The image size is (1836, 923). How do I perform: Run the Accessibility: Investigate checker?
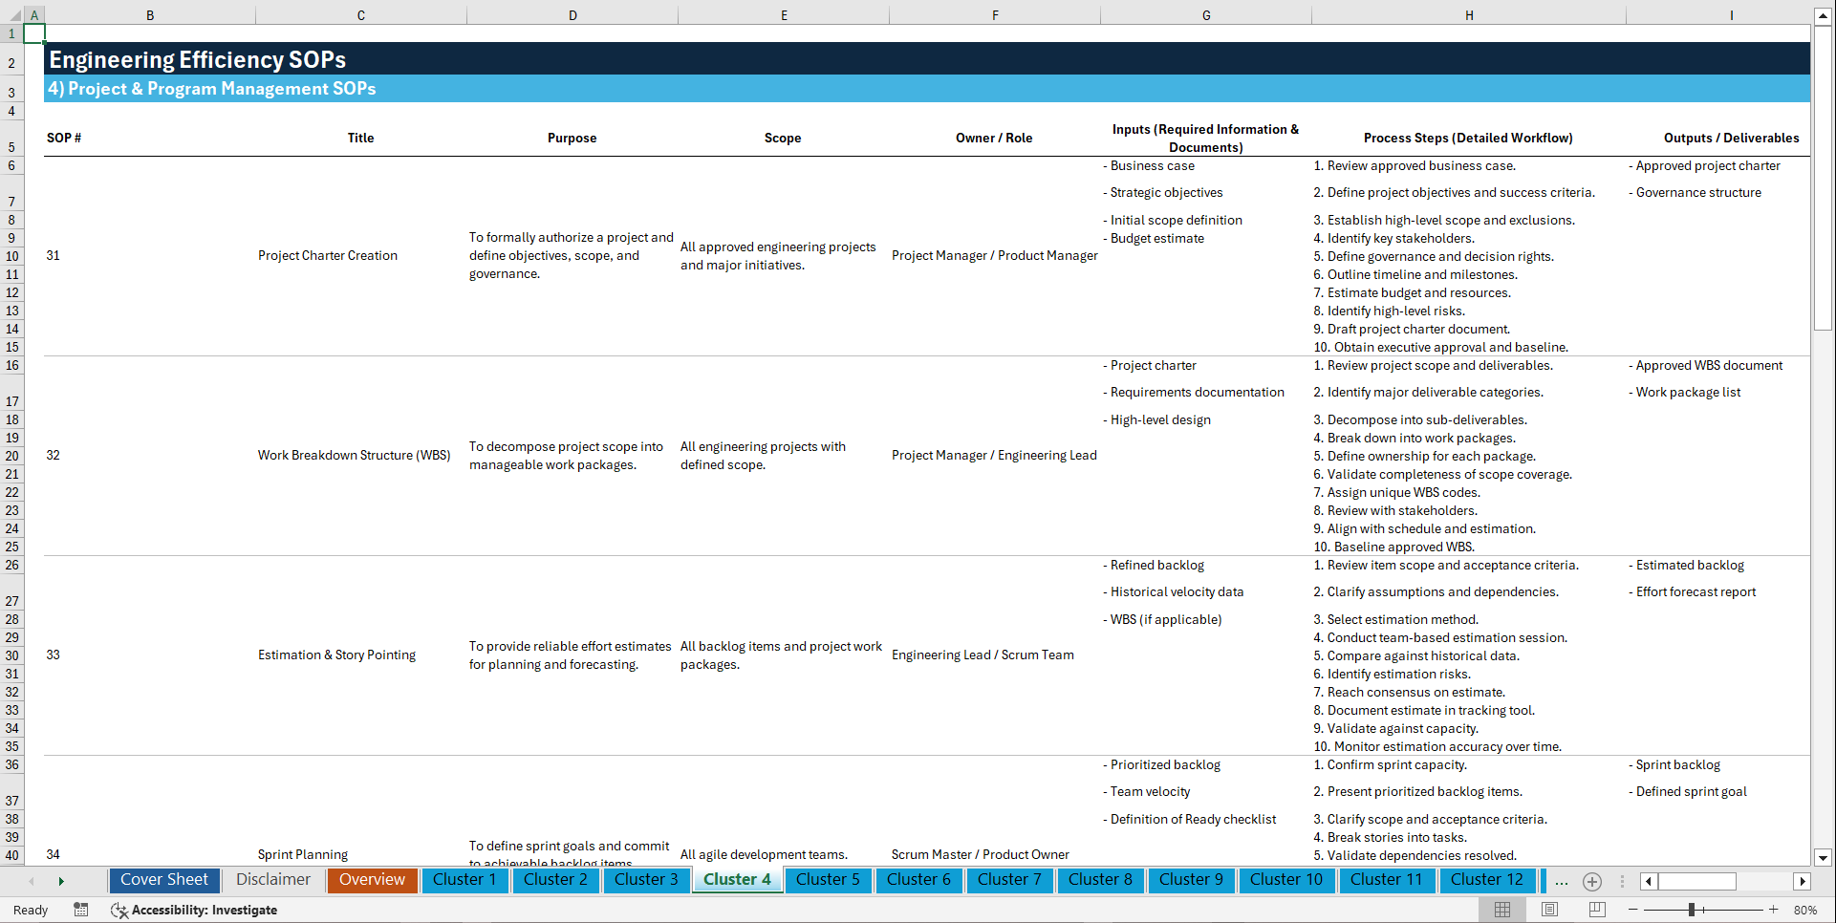[x=195, y=910]
